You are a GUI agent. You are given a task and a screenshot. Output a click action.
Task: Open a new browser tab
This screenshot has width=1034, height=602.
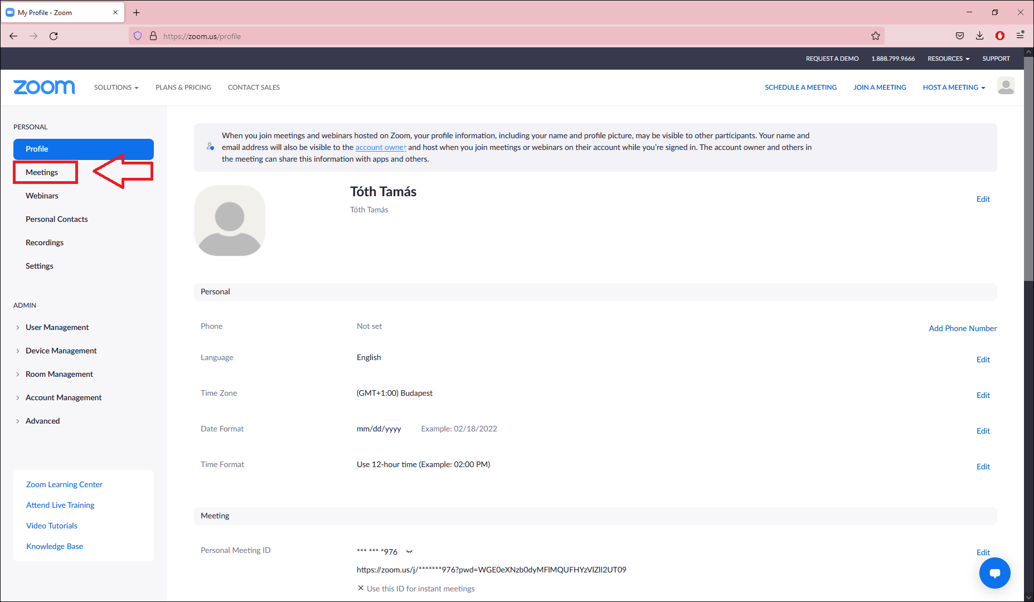coord(137,12)
